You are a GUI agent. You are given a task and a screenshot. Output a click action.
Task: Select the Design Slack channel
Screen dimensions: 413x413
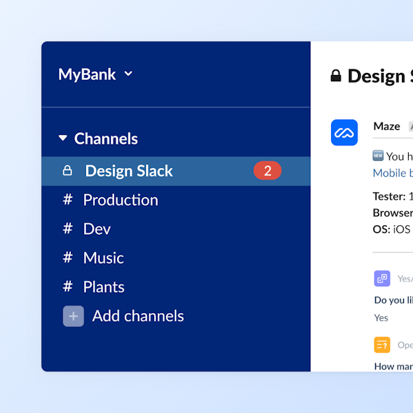point(129,171)
